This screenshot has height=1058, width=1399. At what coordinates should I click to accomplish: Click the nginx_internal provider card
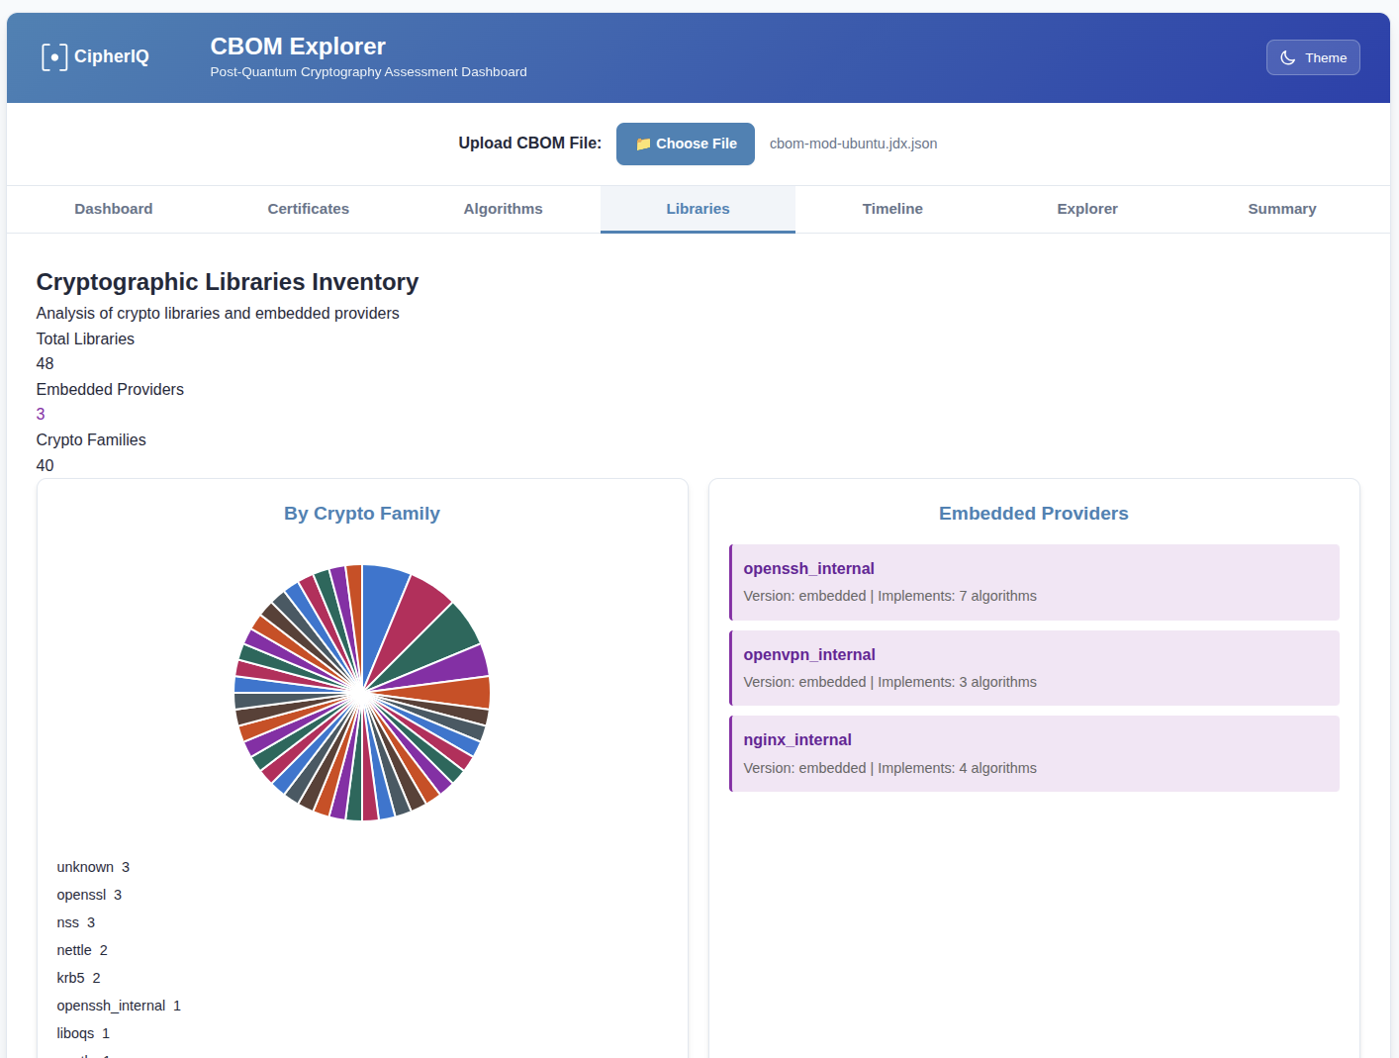click(1034, 753)
